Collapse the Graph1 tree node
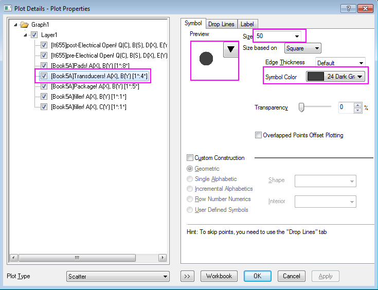 16,25
